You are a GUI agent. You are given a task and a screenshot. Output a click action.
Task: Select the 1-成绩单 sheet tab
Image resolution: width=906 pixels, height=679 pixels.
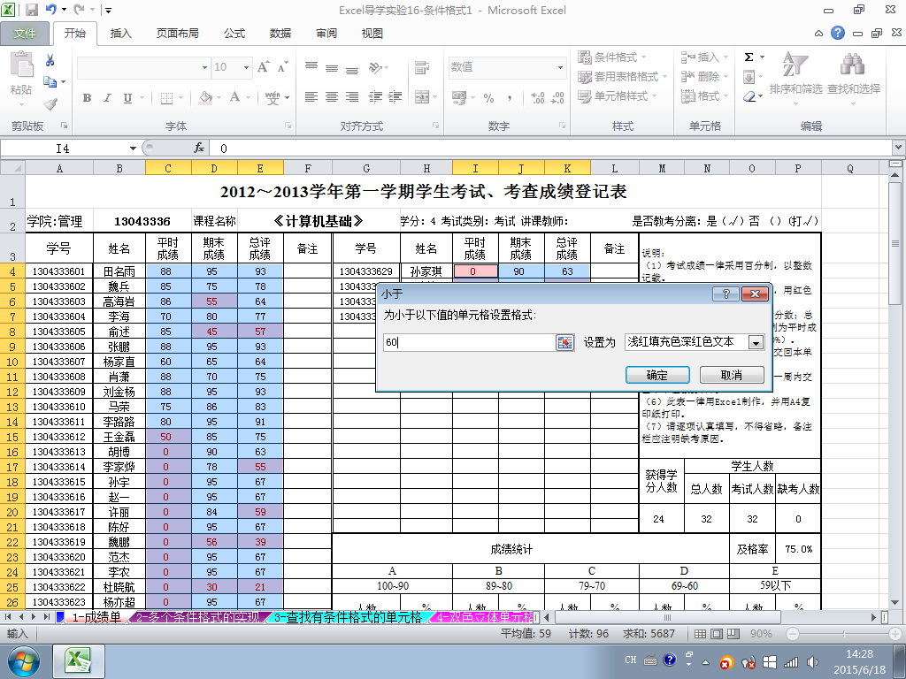[96, 617]
